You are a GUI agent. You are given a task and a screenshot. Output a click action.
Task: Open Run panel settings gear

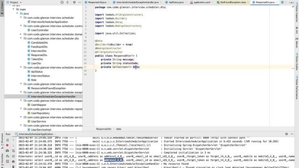[x=286, y=134]
